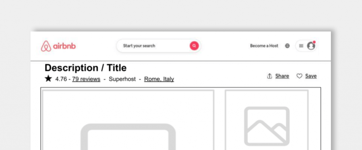Open the "Become a Host" link
Screen dimensions: 362x150
(x=264, y=46)
